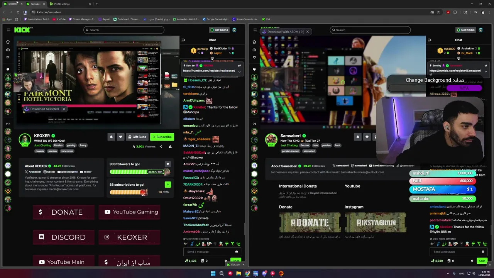Open Following heart icon in right sidebar
The width and height of the screenshot is (494, 278).
tap(254, 57)
